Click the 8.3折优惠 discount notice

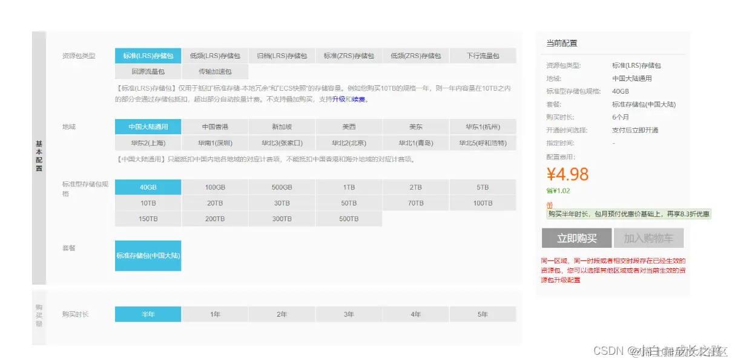628,214
